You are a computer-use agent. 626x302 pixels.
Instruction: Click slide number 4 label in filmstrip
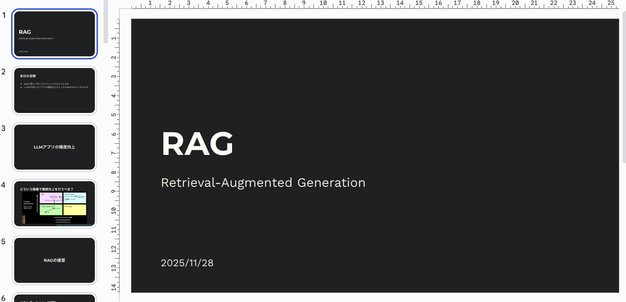[x=3, y=185]
